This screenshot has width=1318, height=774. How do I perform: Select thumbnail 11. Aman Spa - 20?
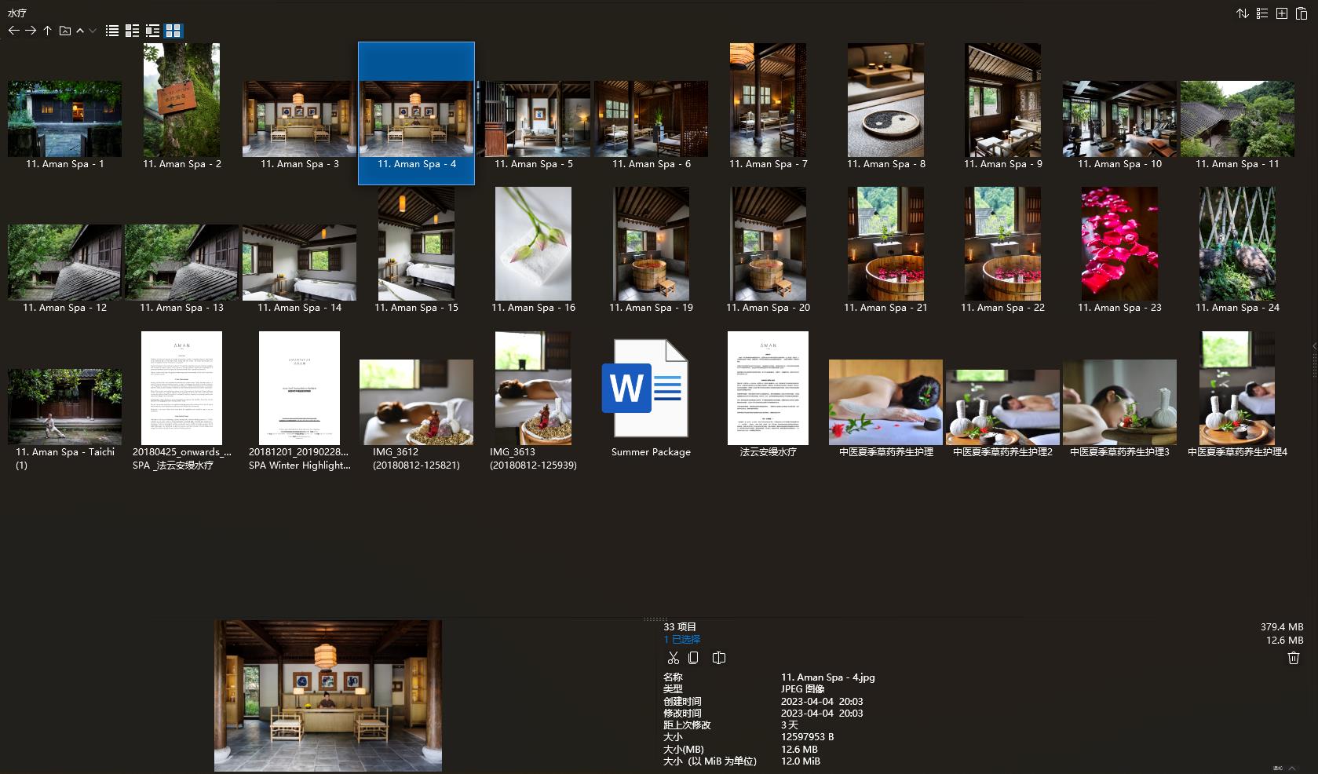[x=768, y=243]
